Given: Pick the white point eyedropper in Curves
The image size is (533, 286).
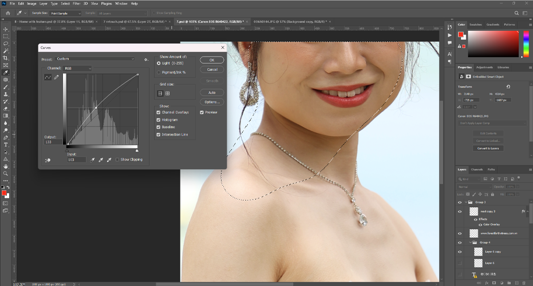Looking at the screenshot, I should [109, 160].
